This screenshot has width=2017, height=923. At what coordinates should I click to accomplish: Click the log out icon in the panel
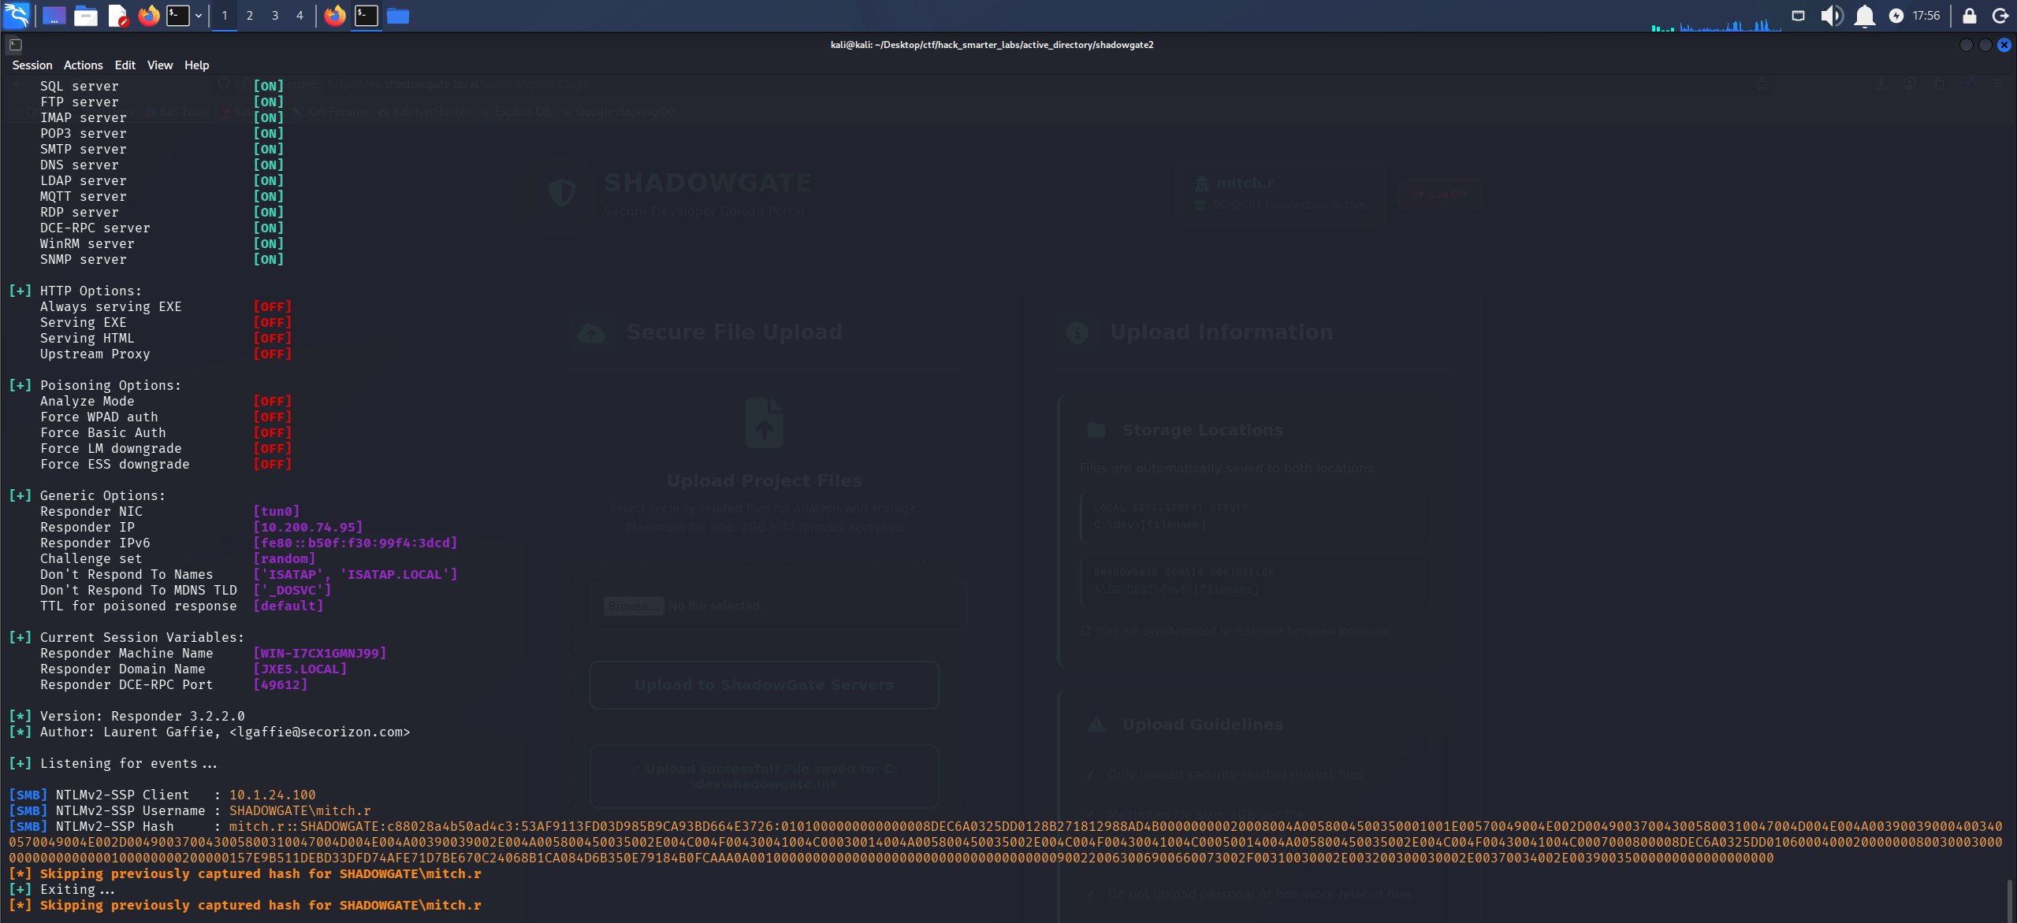(x=2000, y=16)
